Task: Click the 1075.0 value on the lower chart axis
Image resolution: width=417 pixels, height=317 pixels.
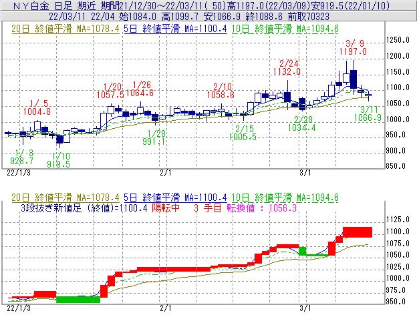Action: click(x=398, y=244)
